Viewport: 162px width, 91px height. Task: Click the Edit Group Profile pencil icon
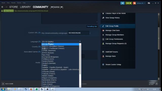(103, 26)
